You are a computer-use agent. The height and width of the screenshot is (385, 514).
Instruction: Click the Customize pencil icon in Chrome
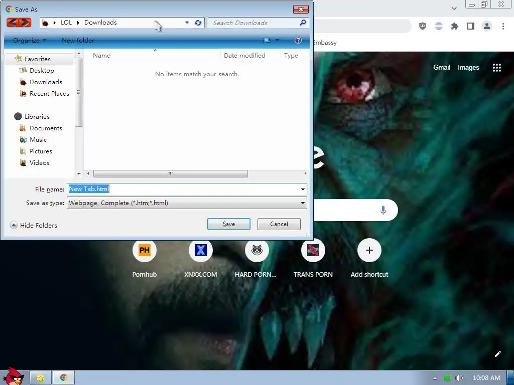click(497, 354)
